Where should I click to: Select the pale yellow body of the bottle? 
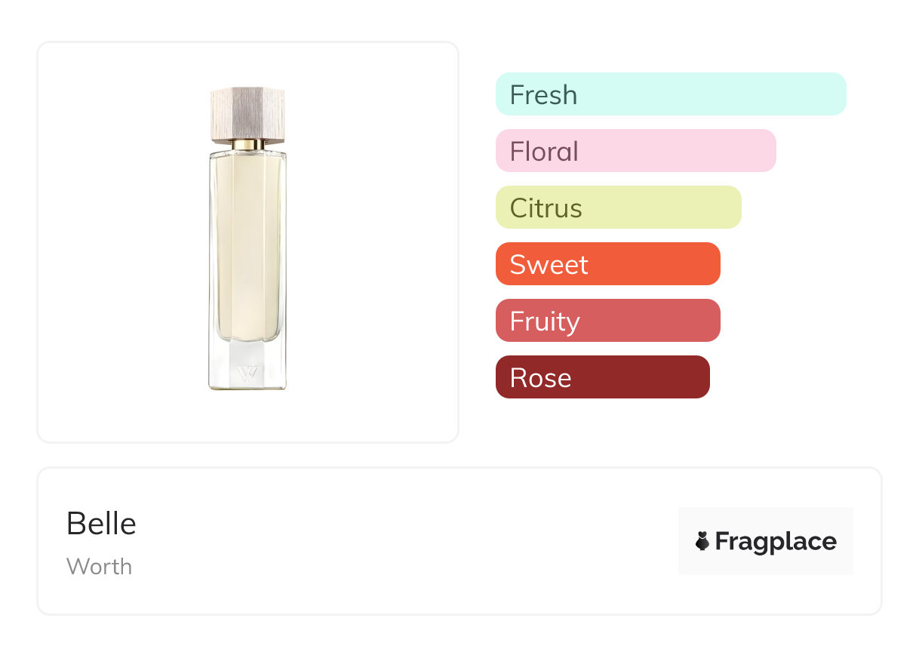(247, 241)
